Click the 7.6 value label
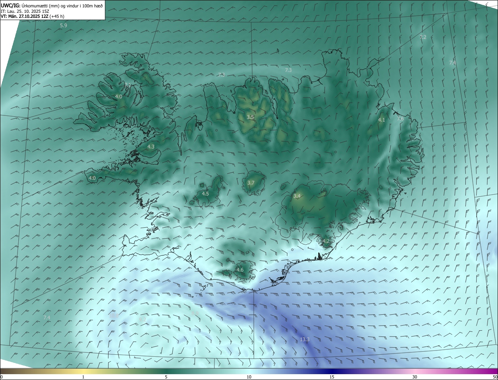 pos(400,119)
